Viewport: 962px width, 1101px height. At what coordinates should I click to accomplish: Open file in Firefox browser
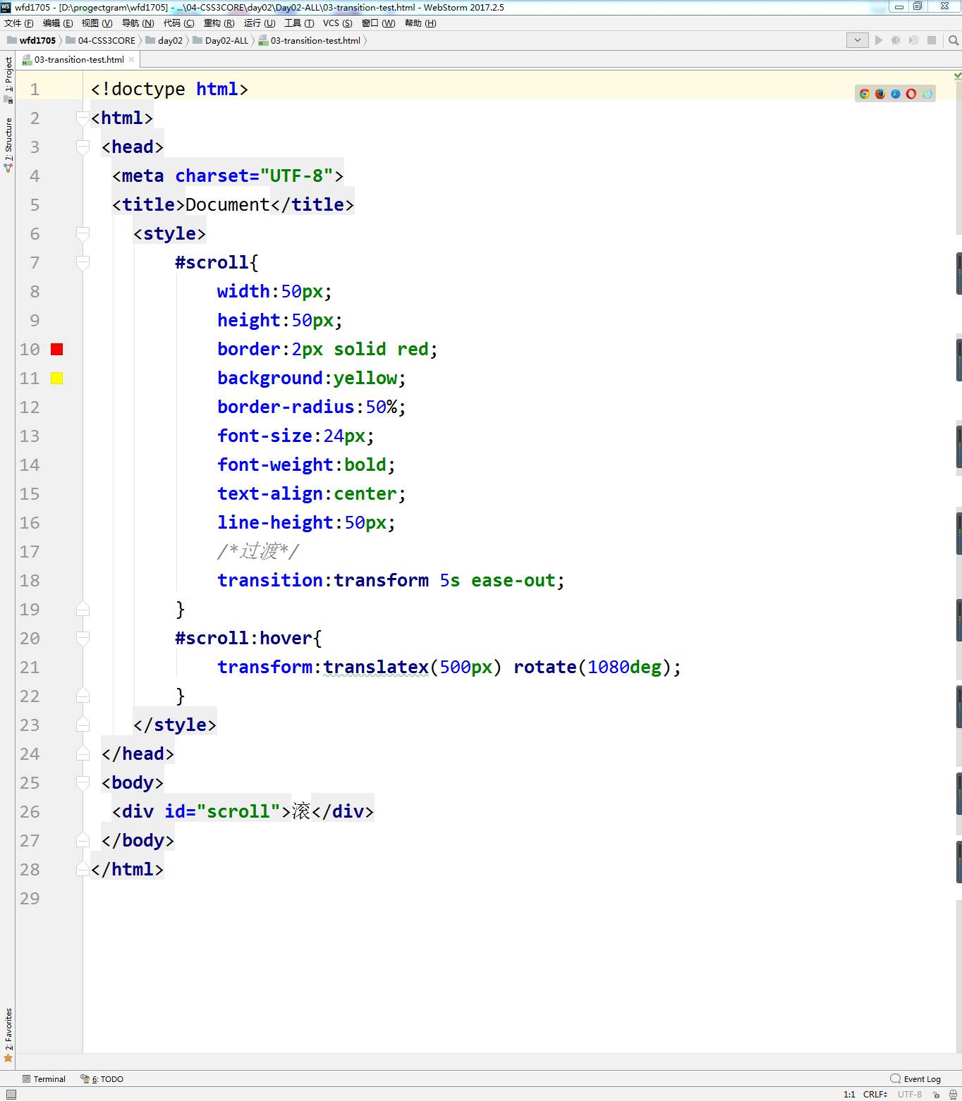click(x=879, y=94)
